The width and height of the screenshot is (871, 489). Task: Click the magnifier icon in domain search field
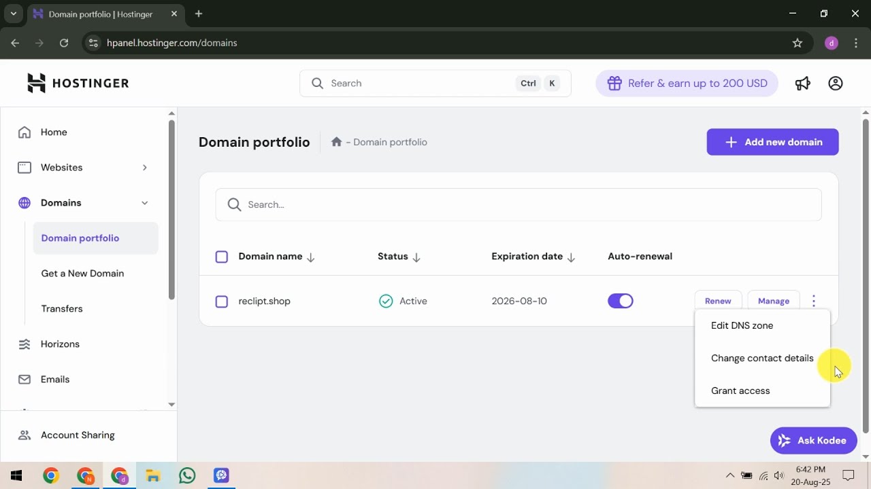click(x=234, y=204)
